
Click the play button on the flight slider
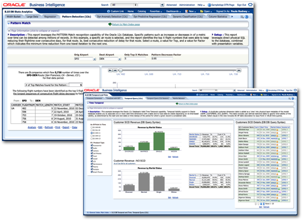(110, 70)
